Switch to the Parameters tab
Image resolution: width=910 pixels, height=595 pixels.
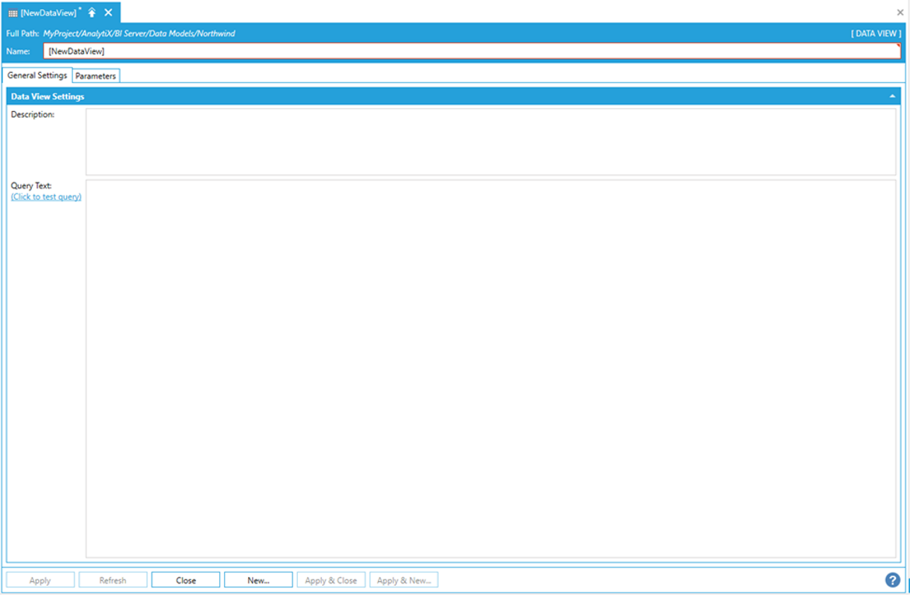tap(96, 76)
